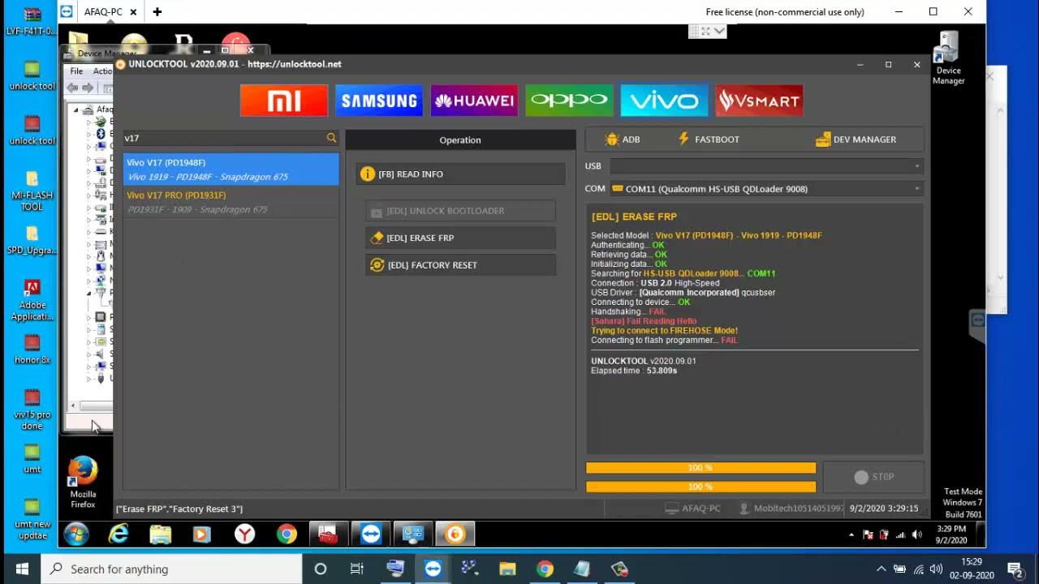Run [EDL] ERASE FRP operation
Screen dimensions: 1039x584
point(460,238)
